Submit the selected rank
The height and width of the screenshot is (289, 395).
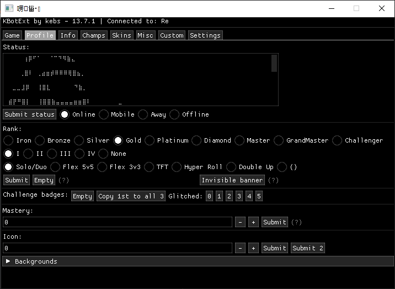point(17,180)
